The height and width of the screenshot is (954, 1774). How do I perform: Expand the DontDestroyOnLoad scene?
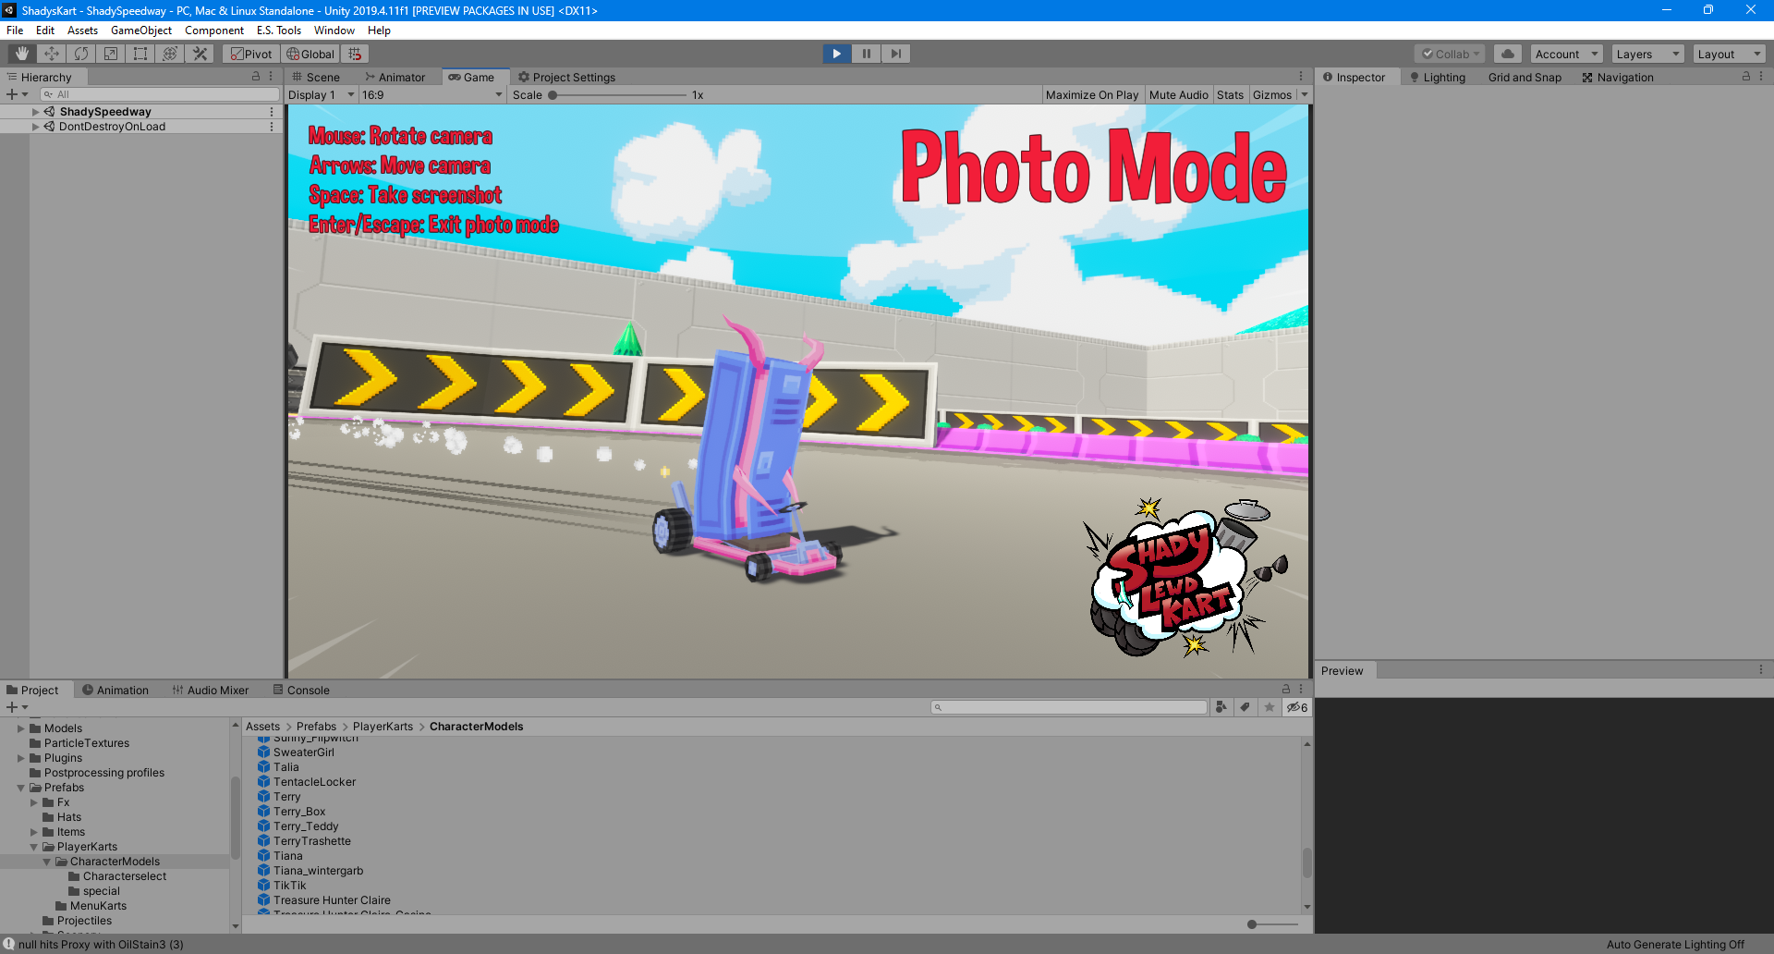(36, 127)
